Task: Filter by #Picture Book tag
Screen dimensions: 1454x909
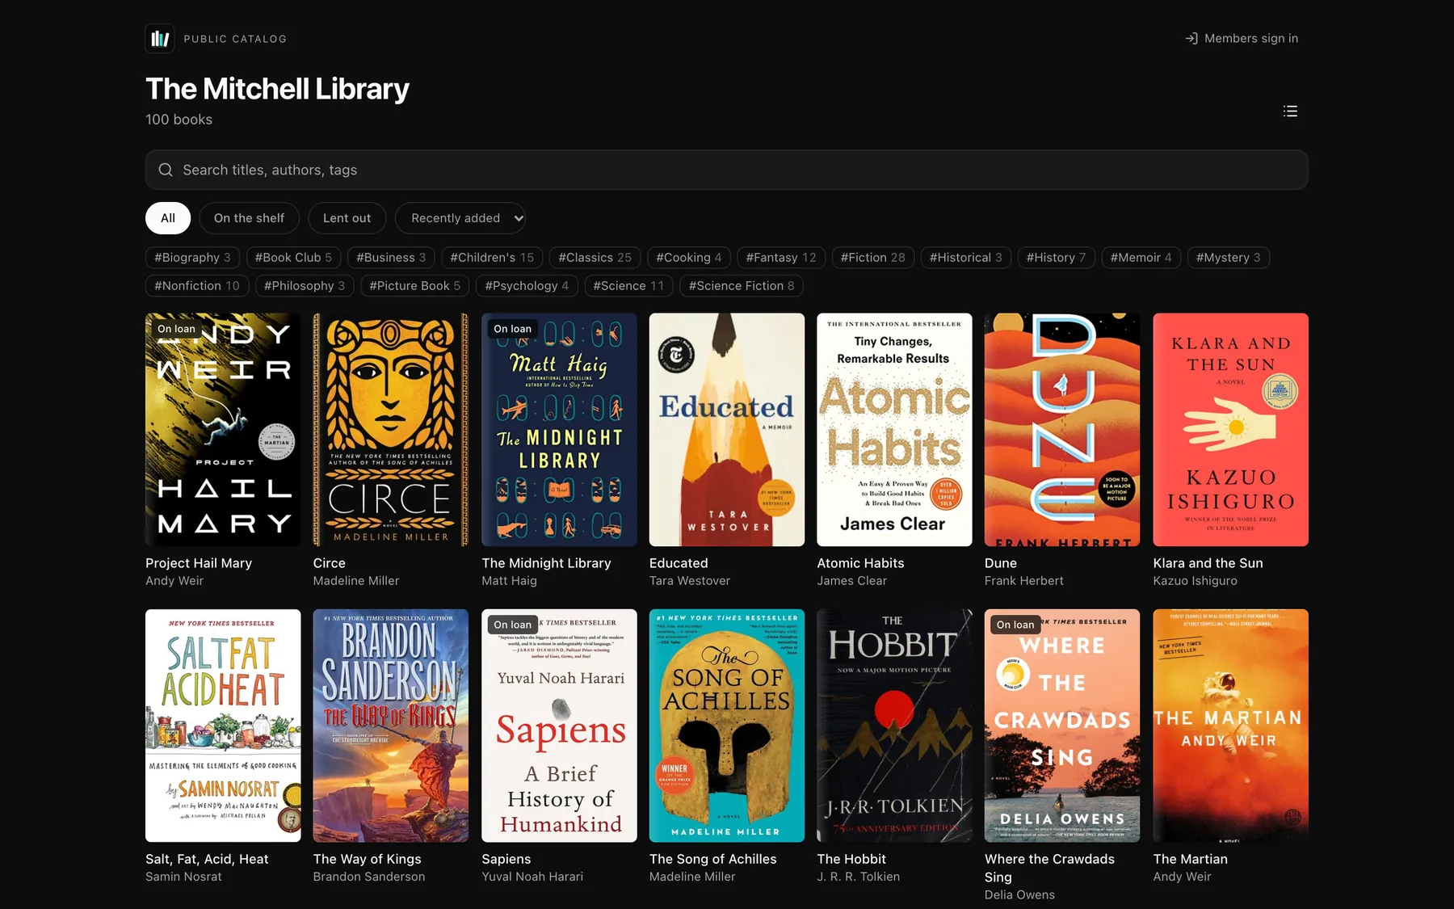Action: point(415,286)
